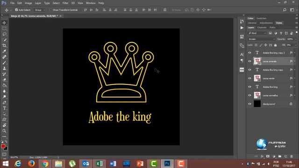
Task: Open the Edit Toolbar three-dots button
Action: (4, 137)
